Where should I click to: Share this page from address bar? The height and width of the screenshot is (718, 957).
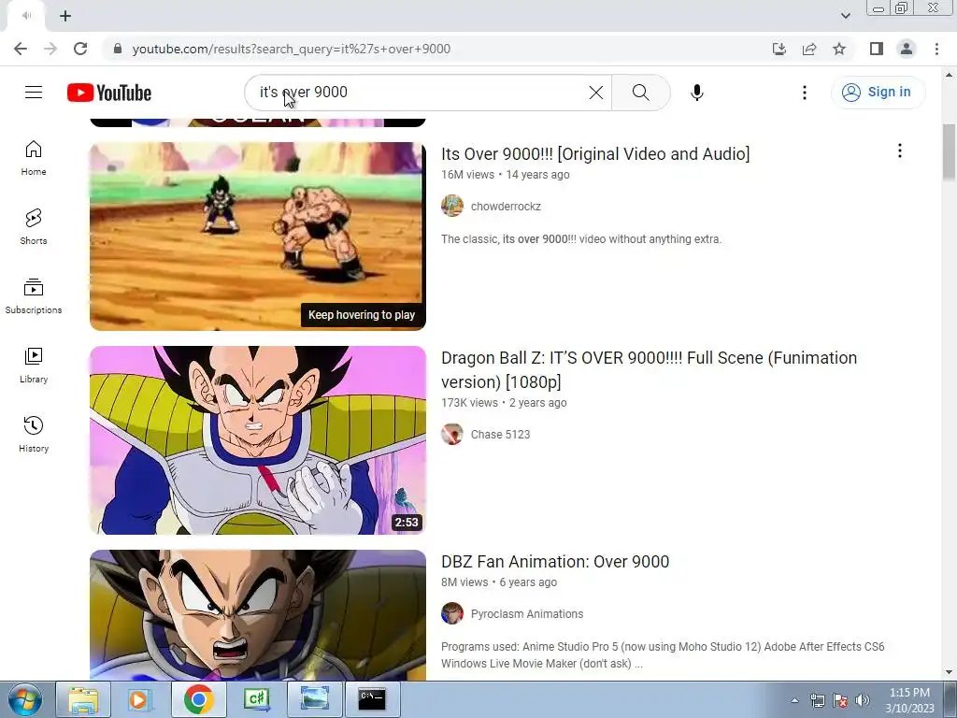[809, 49]
